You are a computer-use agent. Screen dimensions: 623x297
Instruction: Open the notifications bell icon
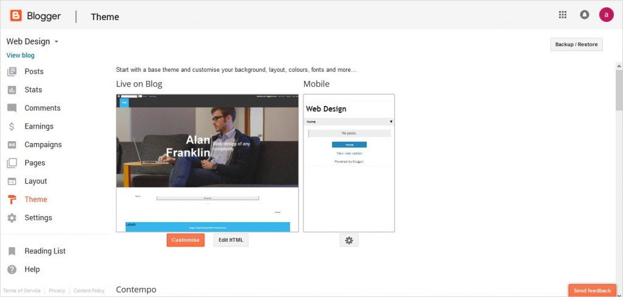pos(584,15)
